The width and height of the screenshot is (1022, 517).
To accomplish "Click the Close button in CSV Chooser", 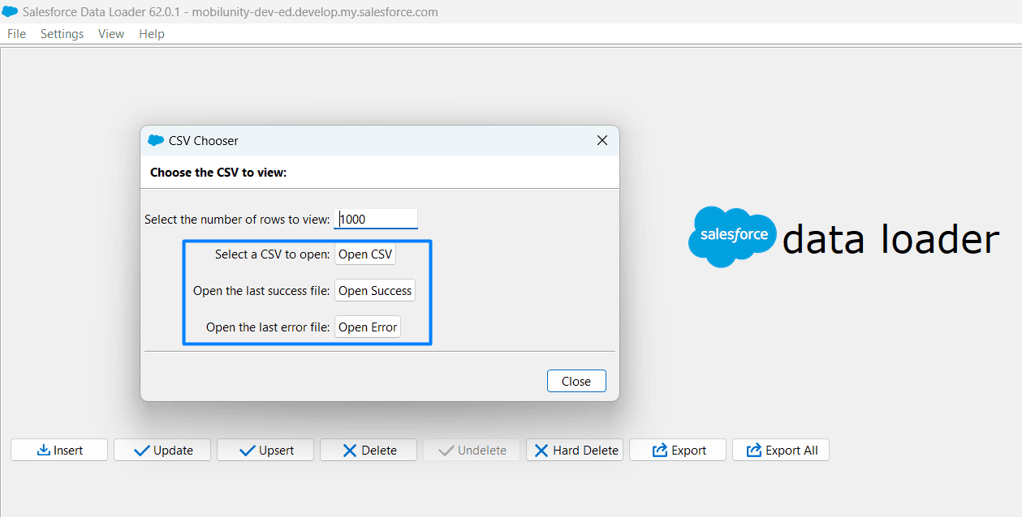I will [576, 382].
